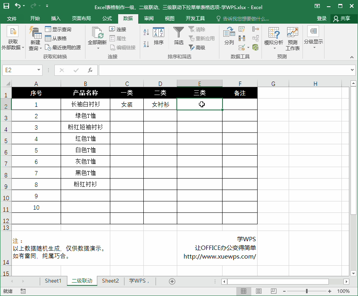Click the Share (共享) button
This screenshot has height=296, width=358.
click(342, 19)
